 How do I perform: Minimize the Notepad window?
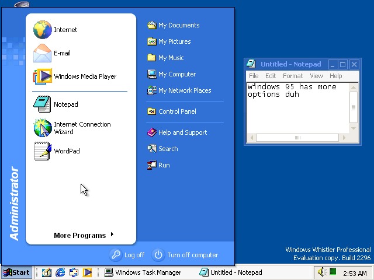coord(333,64)
